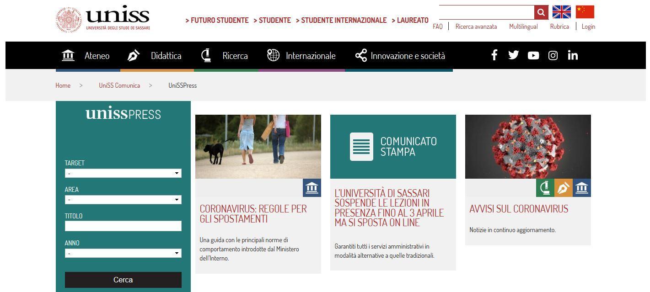Open the Didattica menu
The height and width of the screenshot is (292, 650).
point(166,55)
